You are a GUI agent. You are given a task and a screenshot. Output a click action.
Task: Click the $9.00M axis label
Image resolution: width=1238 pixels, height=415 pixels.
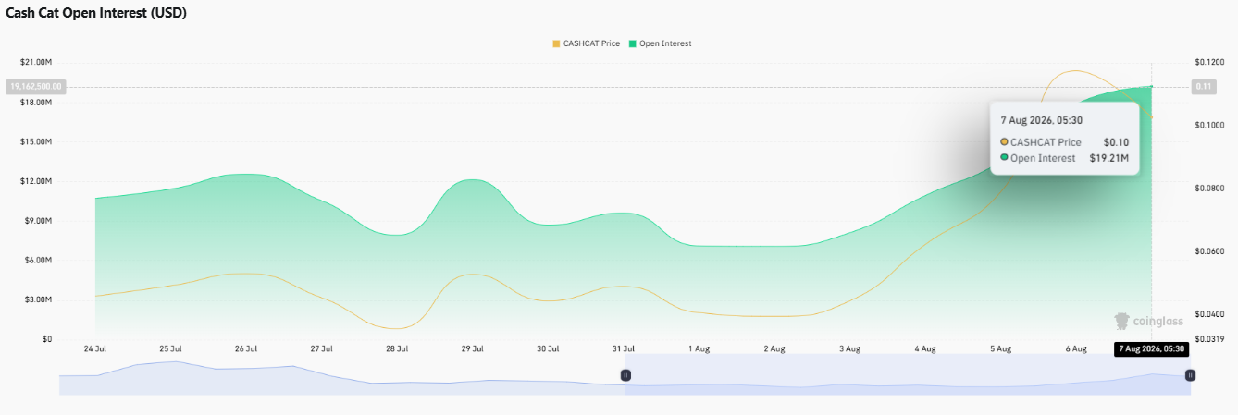tap(38, 221)
